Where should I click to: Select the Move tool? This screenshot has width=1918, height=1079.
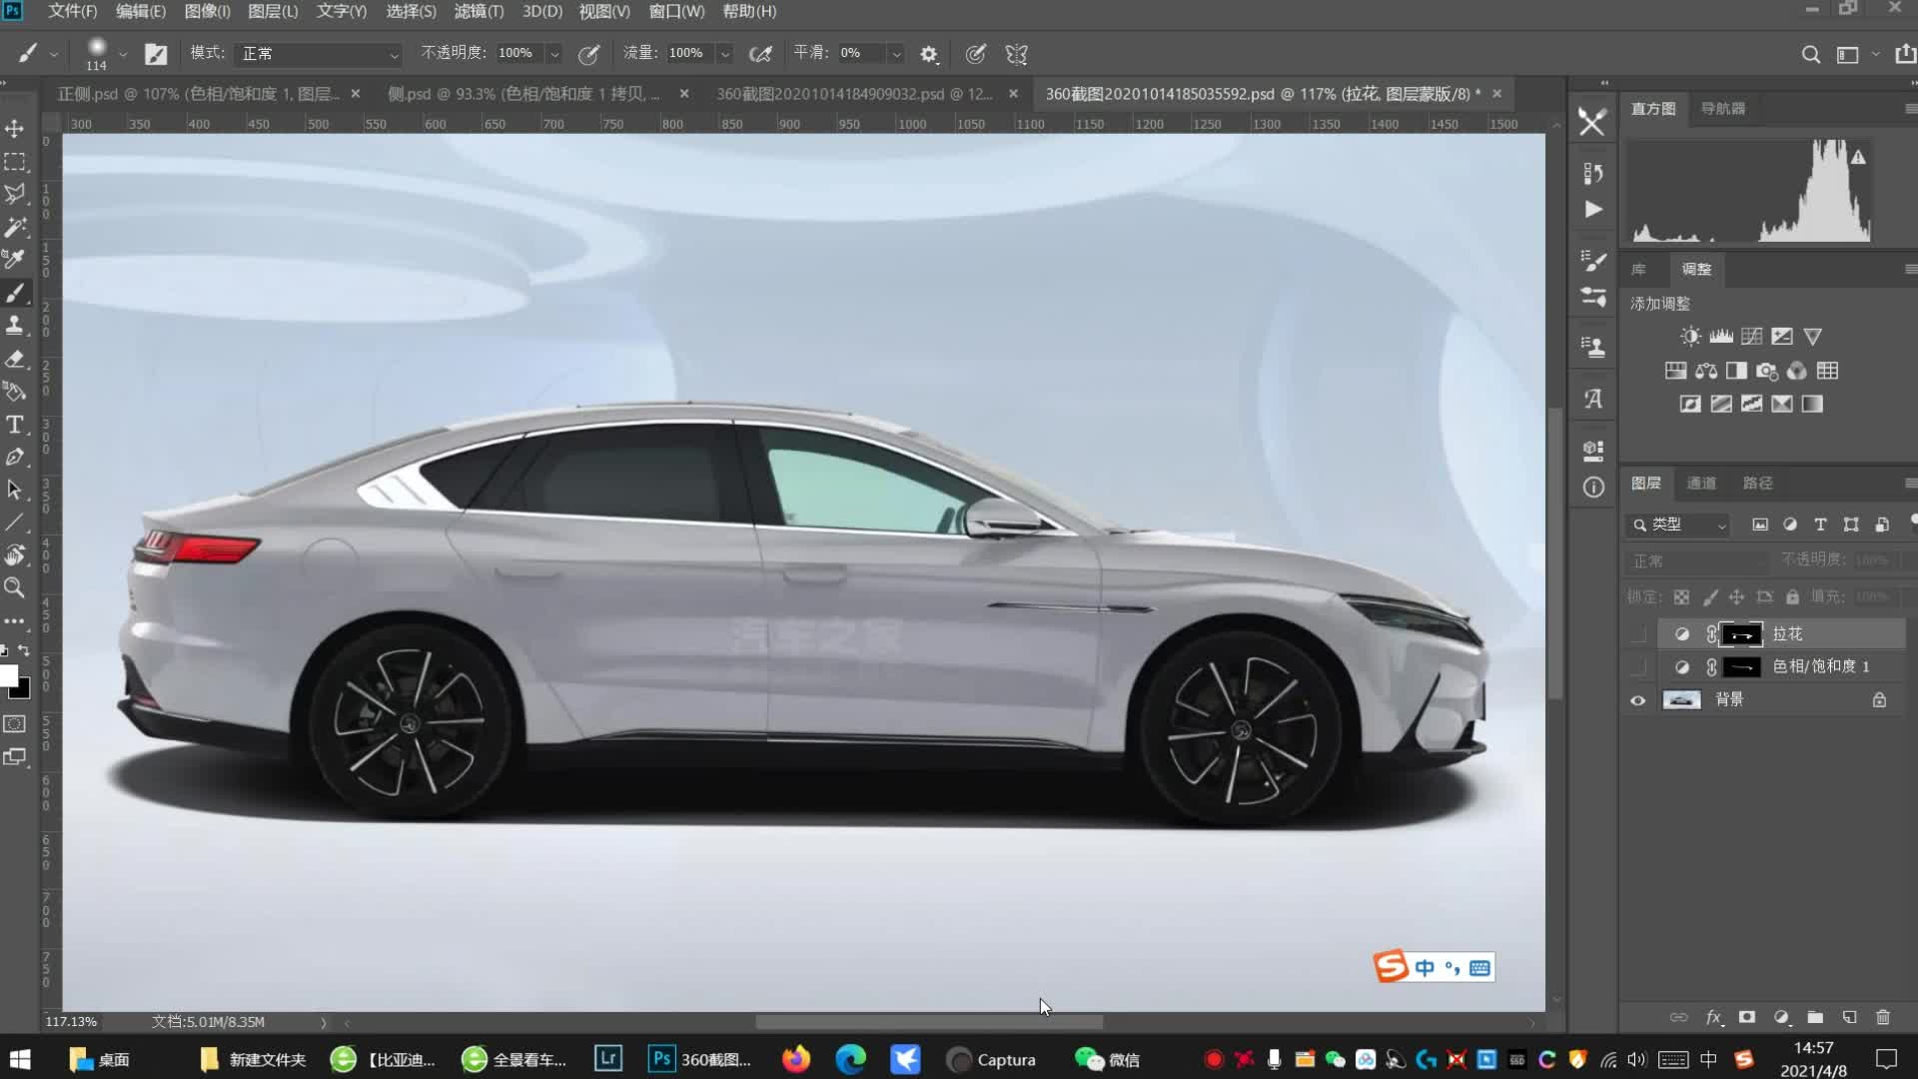(15, 129)
